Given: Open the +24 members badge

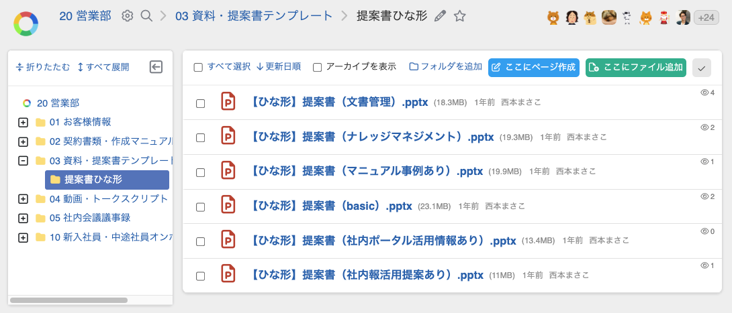Looking at the screenshot, I should [x=706, y=18].
